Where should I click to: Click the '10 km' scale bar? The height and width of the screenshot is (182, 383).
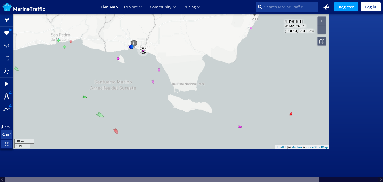(24, 141)
